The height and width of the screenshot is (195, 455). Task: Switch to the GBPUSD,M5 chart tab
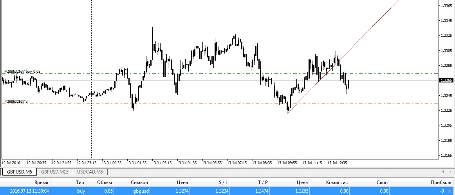20,172
